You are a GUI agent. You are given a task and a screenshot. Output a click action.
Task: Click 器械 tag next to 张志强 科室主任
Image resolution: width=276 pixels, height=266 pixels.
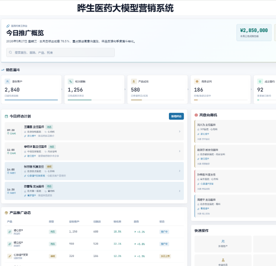click(49, 167)
